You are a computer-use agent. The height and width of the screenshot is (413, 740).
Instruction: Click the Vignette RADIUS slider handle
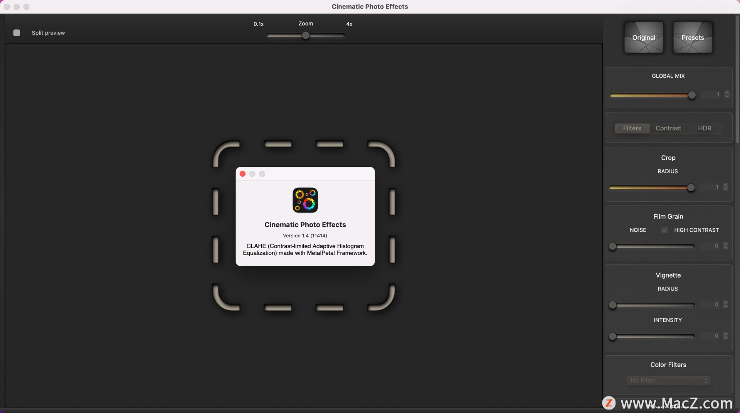coord(612,305)
